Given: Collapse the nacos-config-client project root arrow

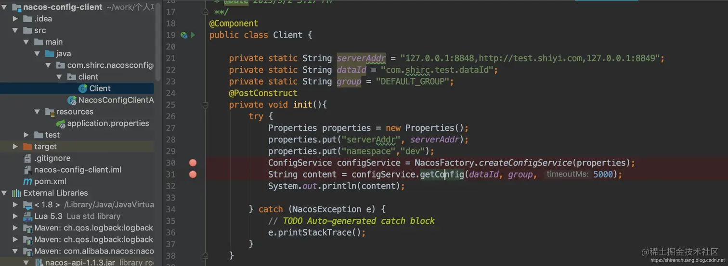Looking at the screenshot, I should point(4,7).
